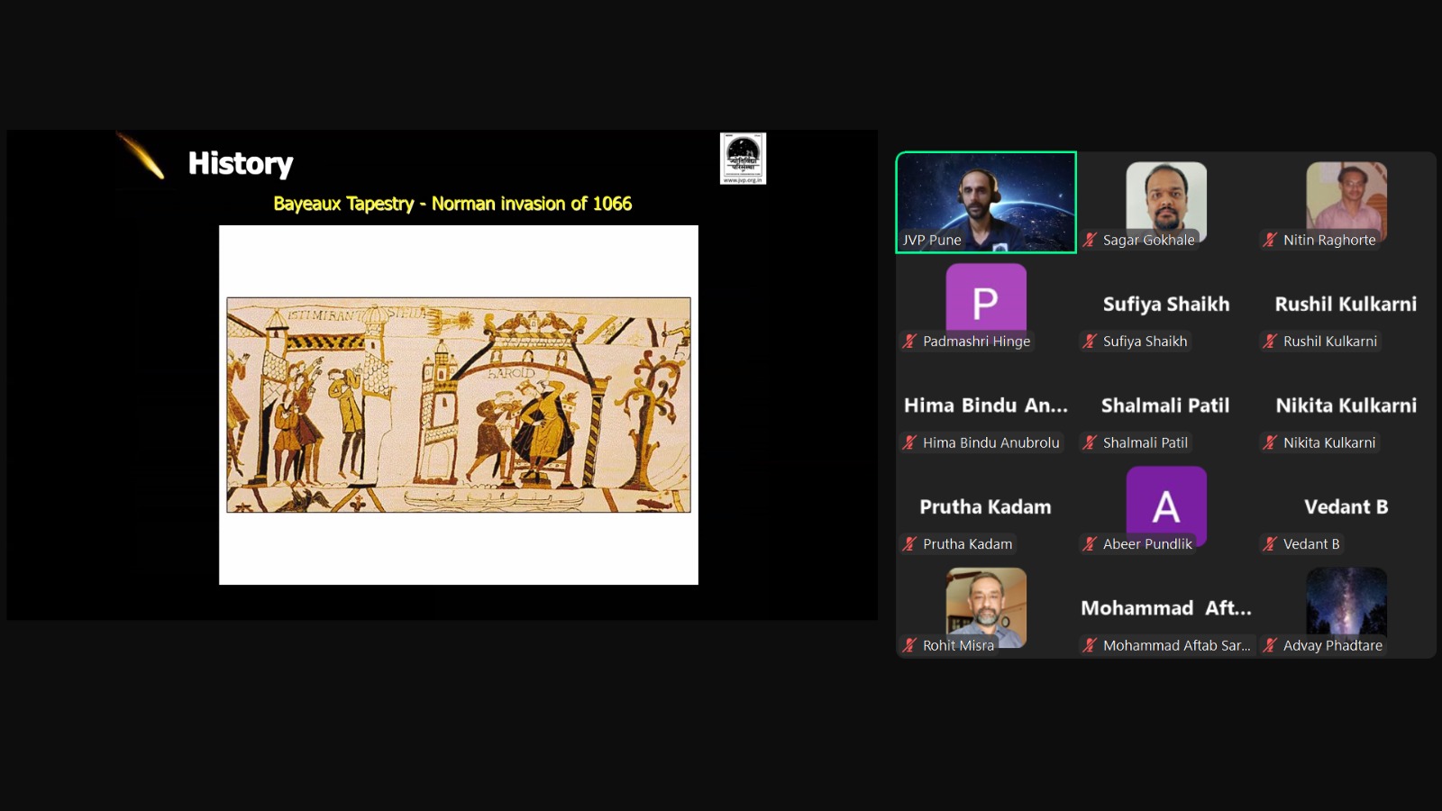Click the large Shalmali Patil name tile
Viewport: 1442px width, 811px height.
(1165, 405)
